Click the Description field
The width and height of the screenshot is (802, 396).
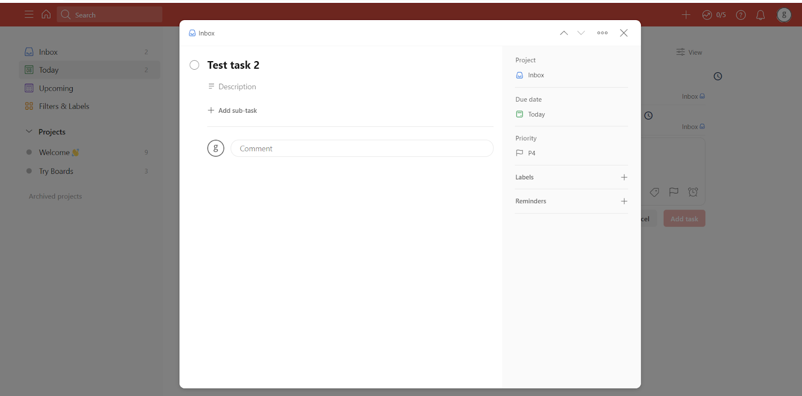coord(232,87)
